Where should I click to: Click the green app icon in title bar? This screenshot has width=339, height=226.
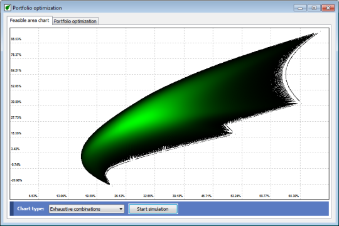pyautogui.click(x=8, y=8)
